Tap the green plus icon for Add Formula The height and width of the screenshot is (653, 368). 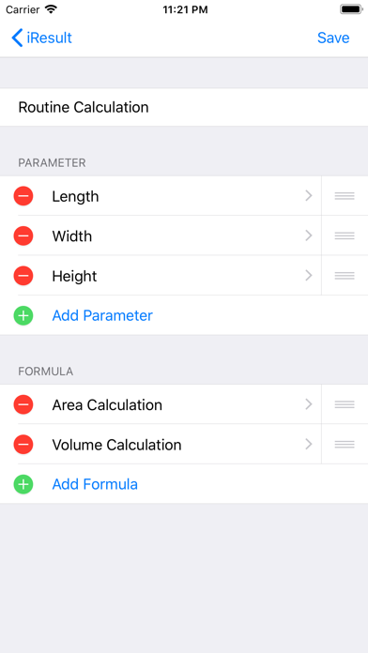click(23, 484)
